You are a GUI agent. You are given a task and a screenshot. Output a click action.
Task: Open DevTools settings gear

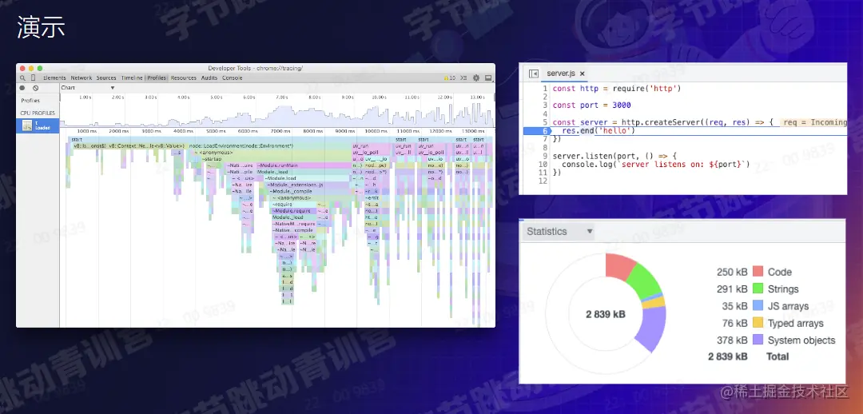(x=476, y=78)
